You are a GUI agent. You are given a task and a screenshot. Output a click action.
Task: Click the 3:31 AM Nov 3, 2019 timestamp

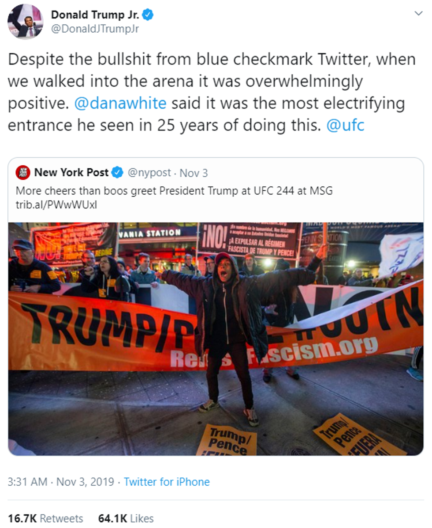(61, 482)
